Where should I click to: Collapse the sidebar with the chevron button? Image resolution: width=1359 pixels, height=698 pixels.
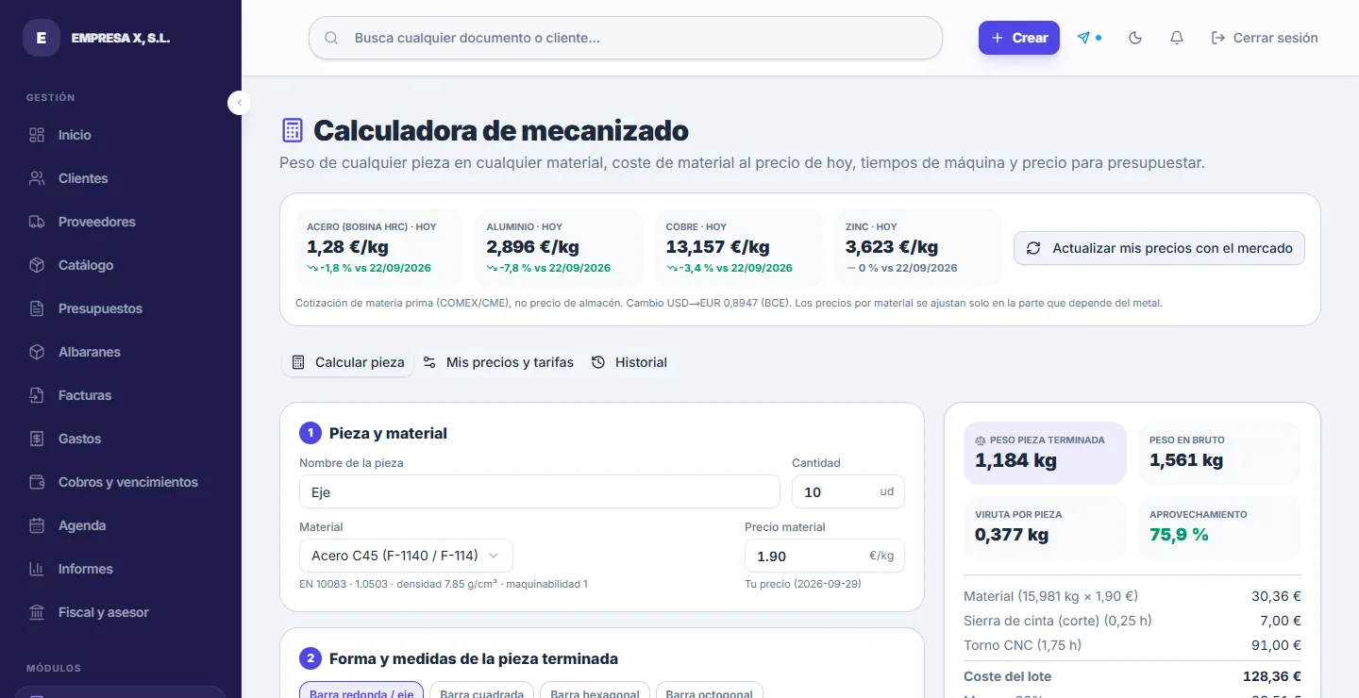pyautogui.click(x=240, y=103)
